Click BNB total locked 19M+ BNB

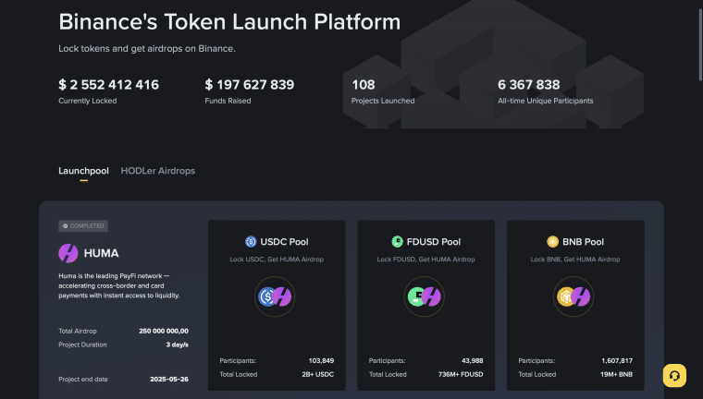pos(616,374)
